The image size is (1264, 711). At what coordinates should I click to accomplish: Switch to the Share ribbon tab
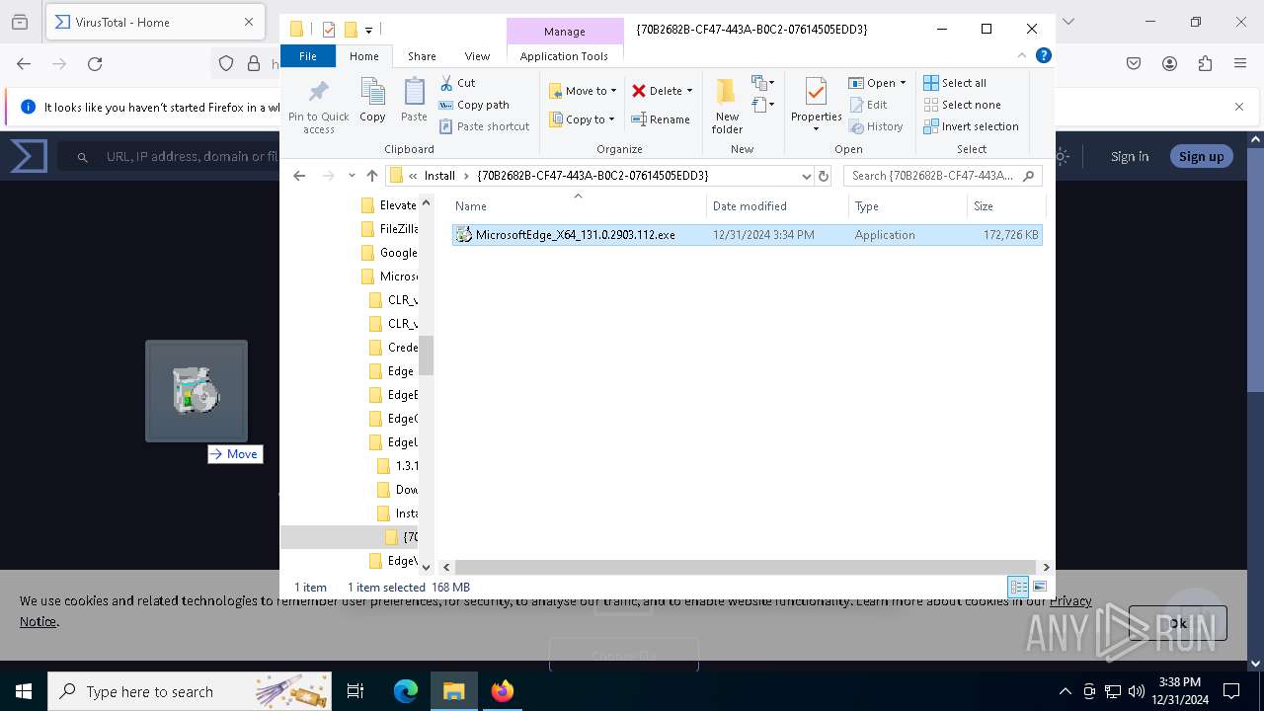422,56
